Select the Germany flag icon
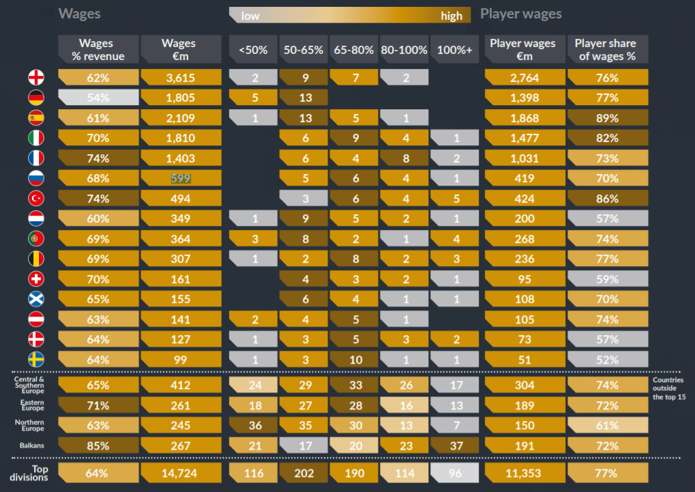Image resolution: width=695 pixels, height=492 pixels. pyautogui.click(x=35, y=98)
